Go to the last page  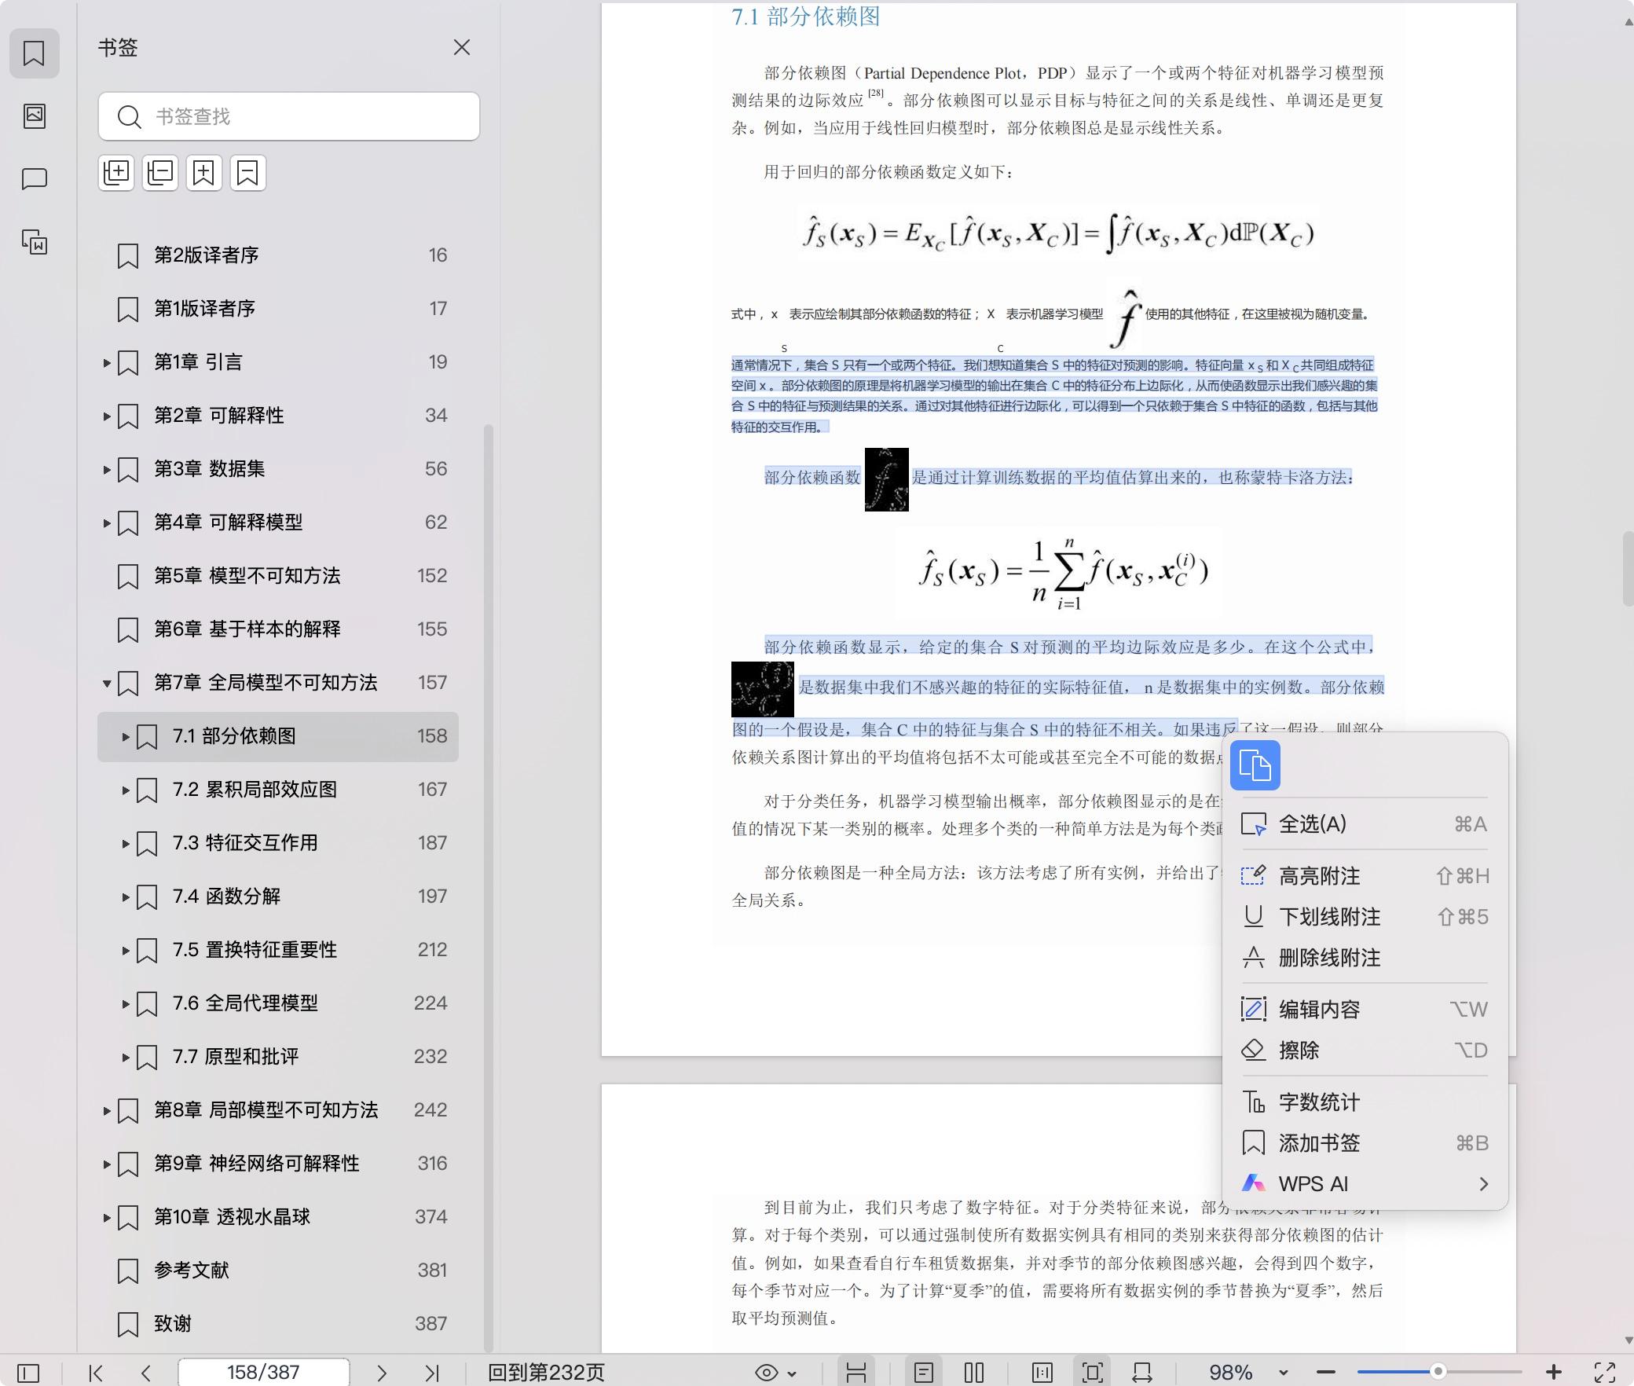pos(431,1372)
